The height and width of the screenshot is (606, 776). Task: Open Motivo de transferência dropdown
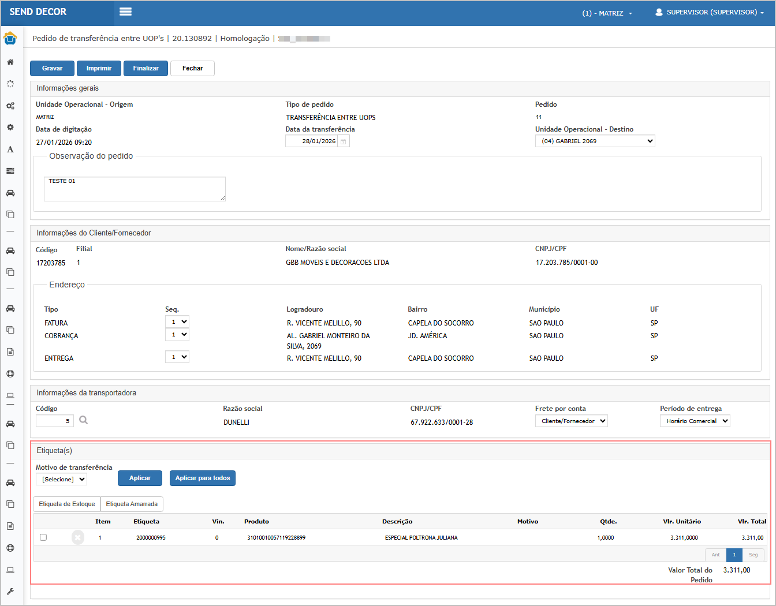[61, 479]
